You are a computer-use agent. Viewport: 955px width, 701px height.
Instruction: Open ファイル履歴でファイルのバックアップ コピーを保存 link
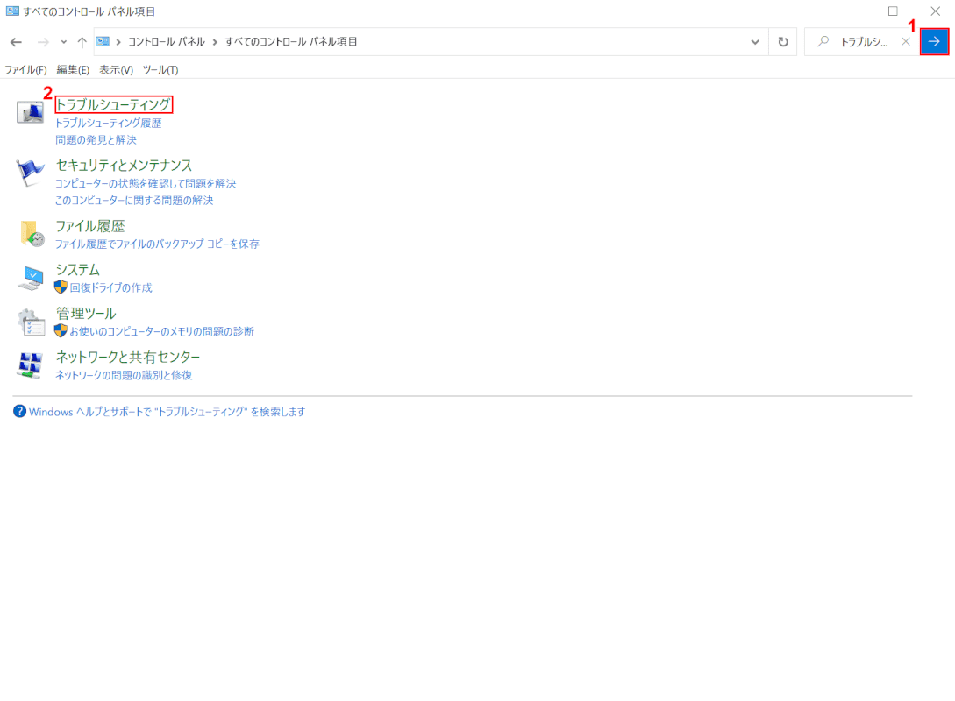coord(157,244)
